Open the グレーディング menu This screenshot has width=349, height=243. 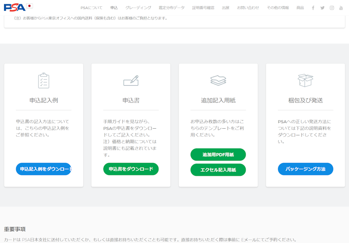(138, 8)
